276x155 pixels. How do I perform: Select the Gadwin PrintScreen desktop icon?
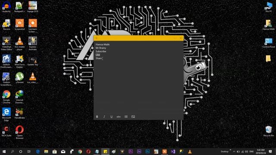(6, 61)
